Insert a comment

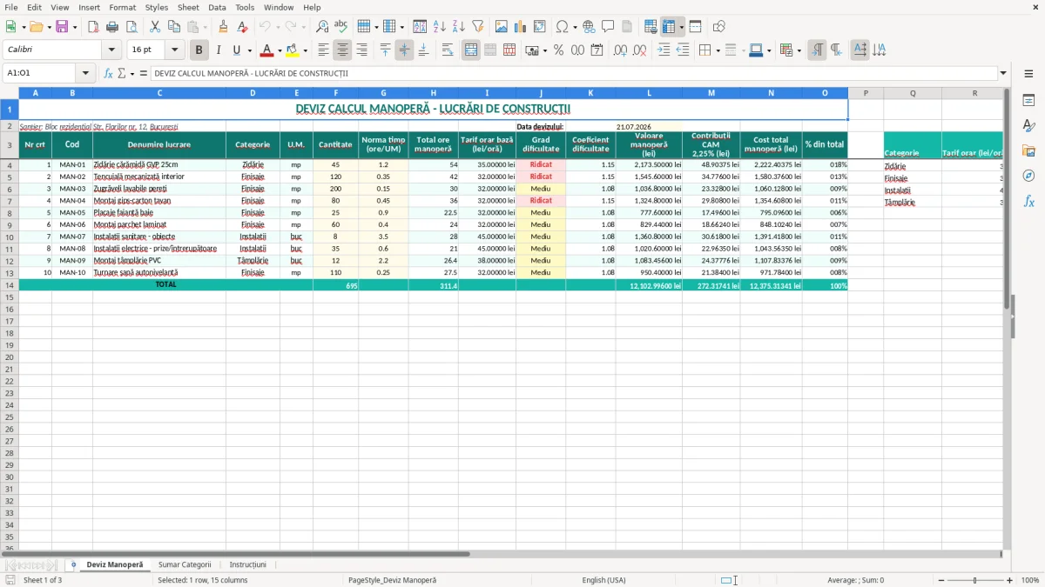pos(608,27)
